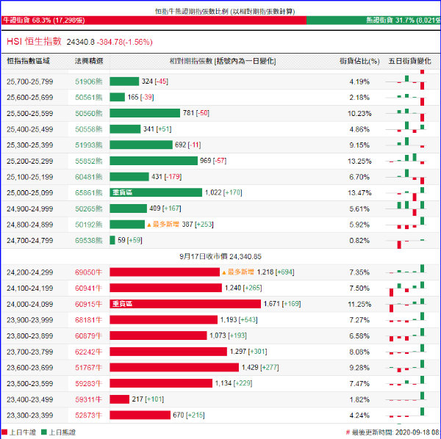Open bull certificate 68181牛
The width and height of the screenshot is (441, 439).
point(88,320)
